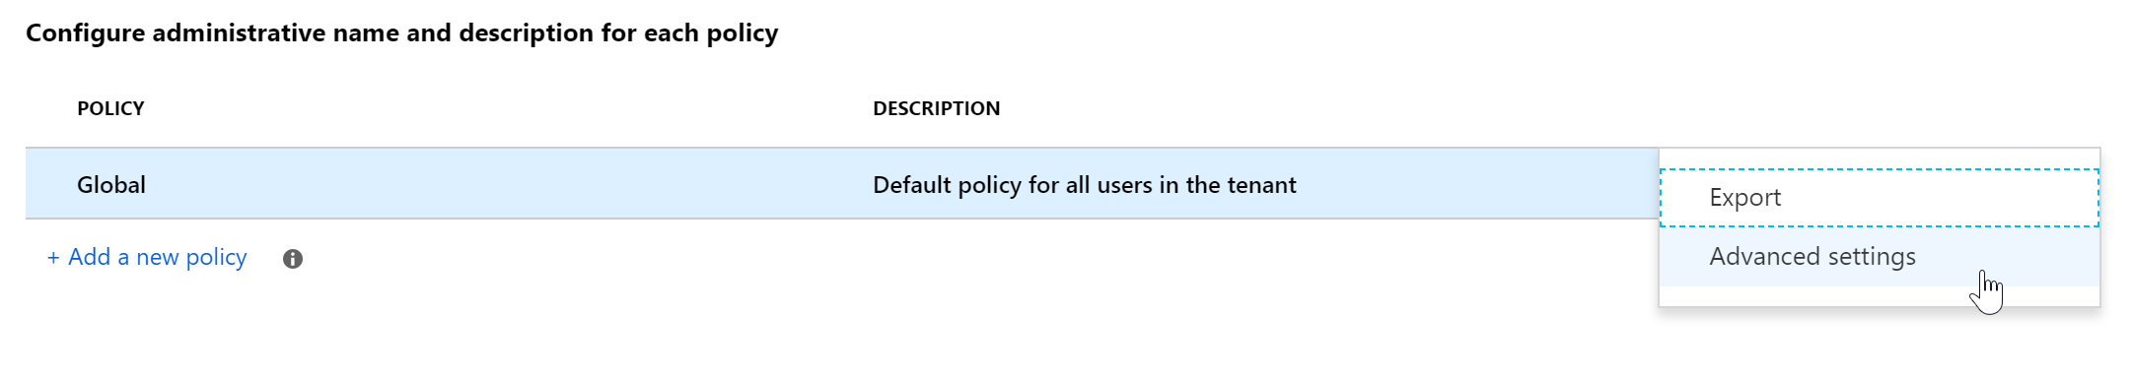Click the plus sign before Add a new policy

coord(53,258)
